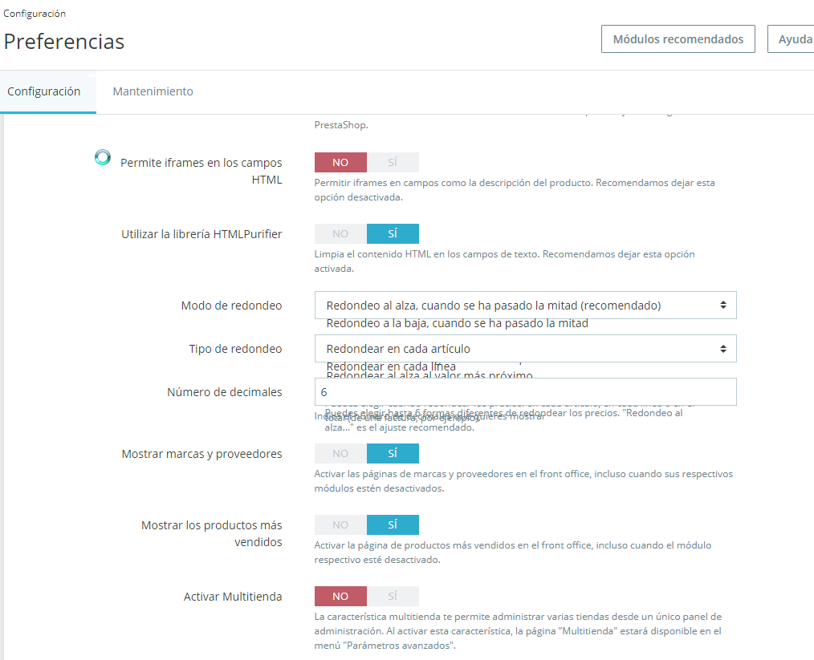814x660 pixels.
Task: Enable HTMLPurifier library with SÍ
Action: point(393,234)
